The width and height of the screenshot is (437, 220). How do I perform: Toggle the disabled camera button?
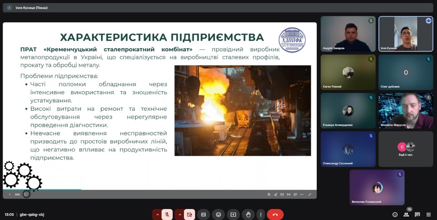190,215
